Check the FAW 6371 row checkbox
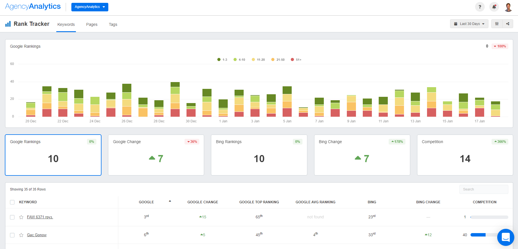 click(x=12, y=217)
